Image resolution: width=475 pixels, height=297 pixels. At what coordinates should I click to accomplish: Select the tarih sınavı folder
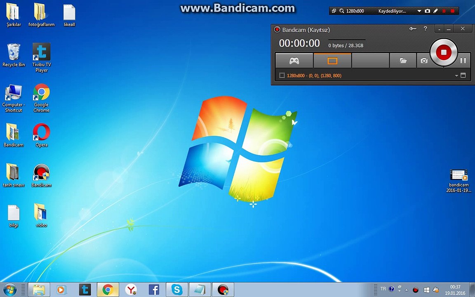pos(14,175)
